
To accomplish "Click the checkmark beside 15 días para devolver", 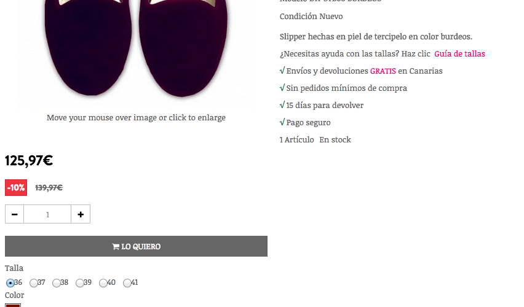I will (x=282, y=105).
